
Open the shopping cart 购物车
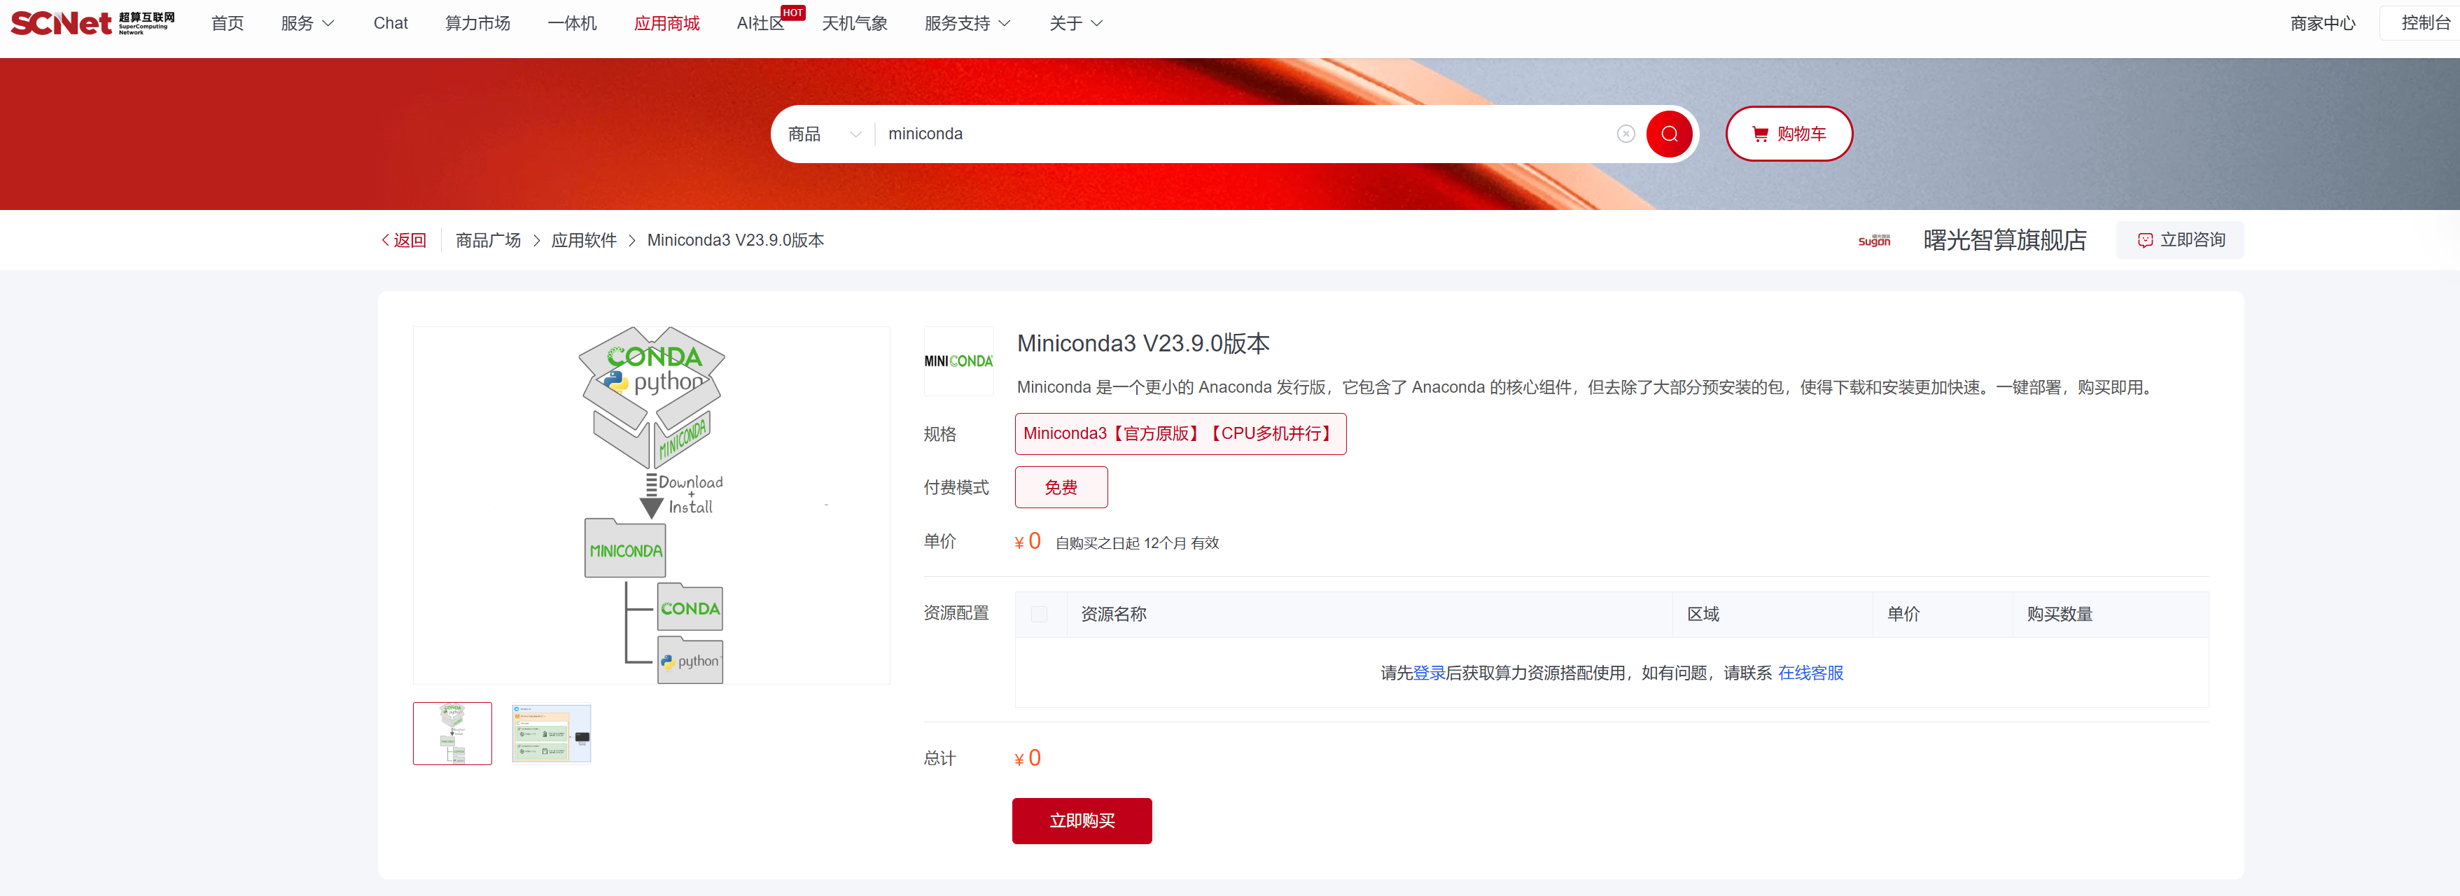[1789, 134]
